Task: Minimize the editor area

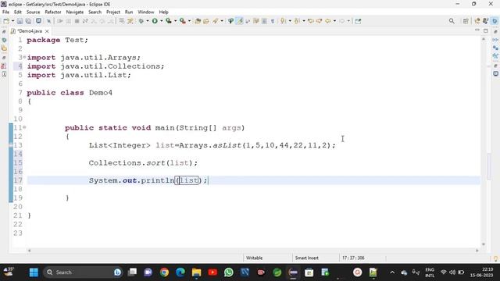Action: click(477, 30)
